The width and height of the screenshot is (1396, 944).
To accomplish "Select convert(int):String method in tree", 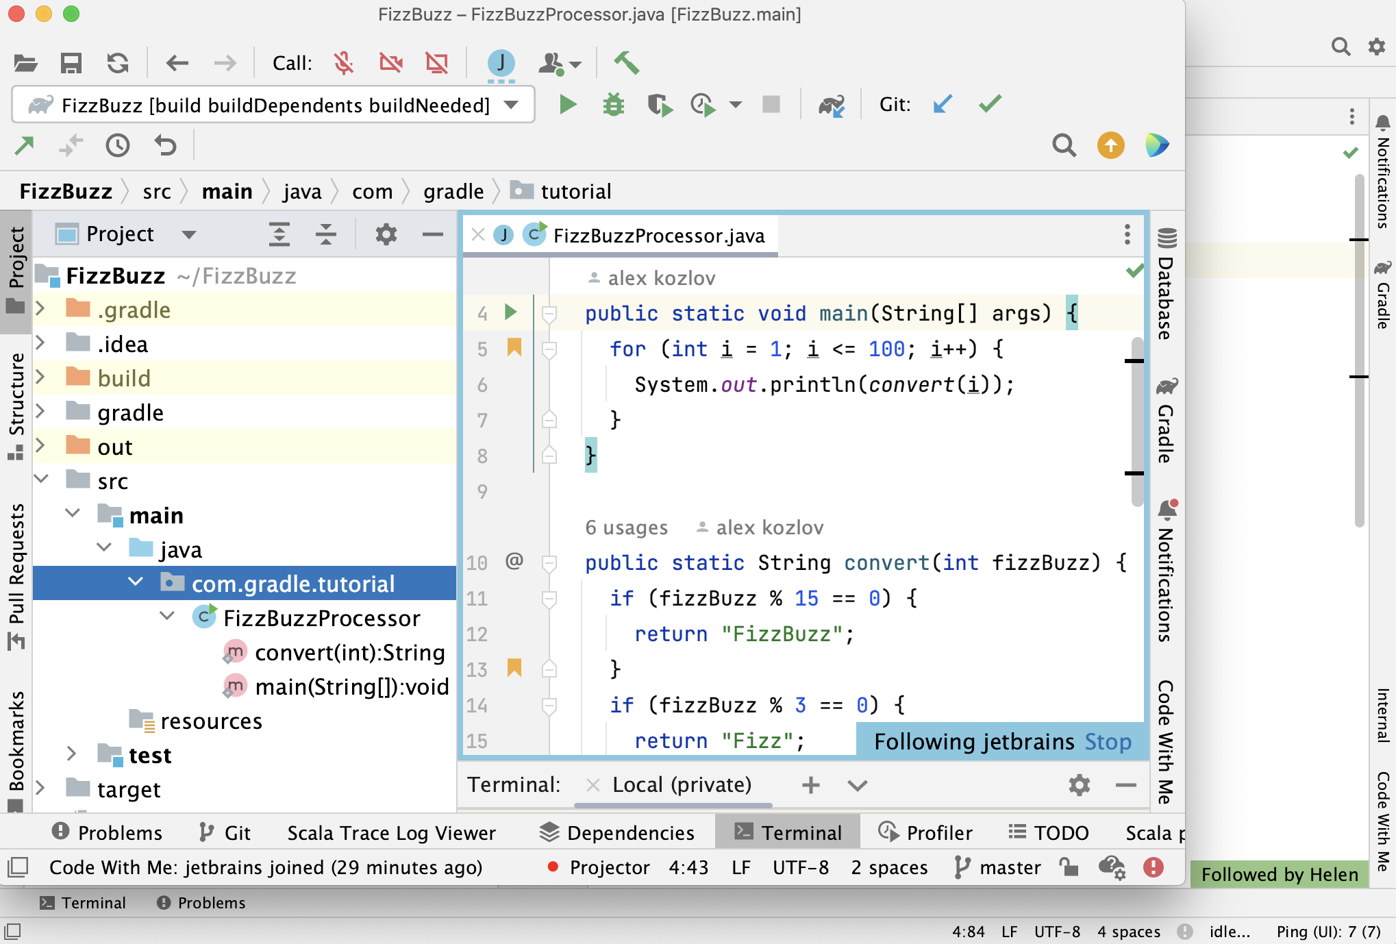I will click(x=349, y=653).
